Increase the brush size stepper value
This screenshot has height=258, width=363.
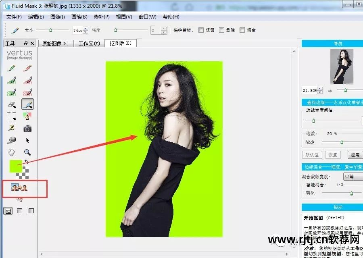click(x=86, y=28)
